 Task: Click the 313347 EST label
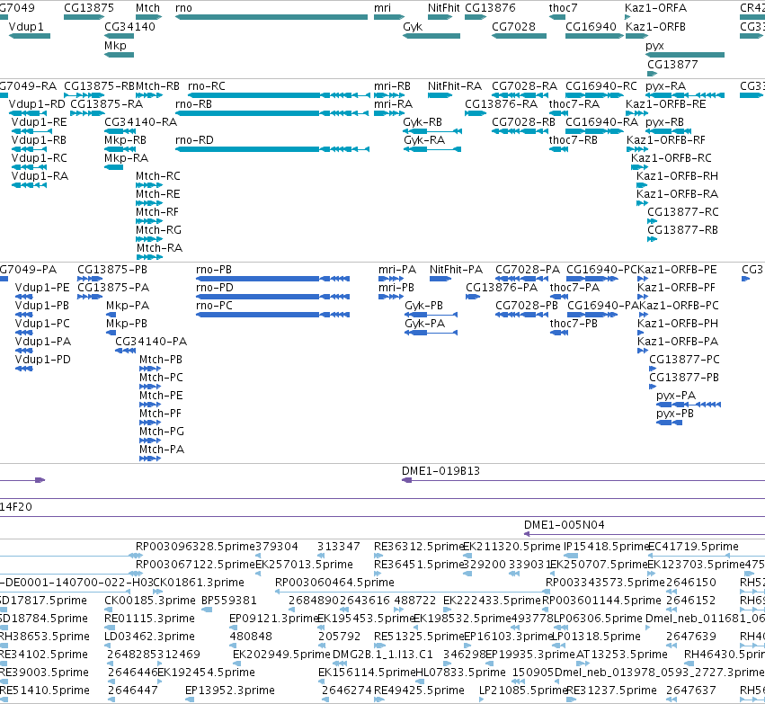coord(339,547)
